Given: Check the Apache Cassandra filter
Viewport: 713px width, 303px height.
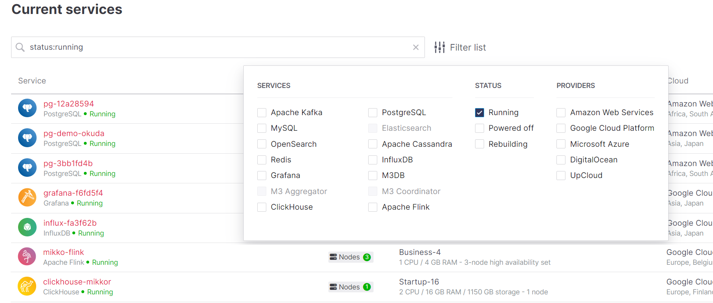Looking at the screenshot, I should 373,144.
